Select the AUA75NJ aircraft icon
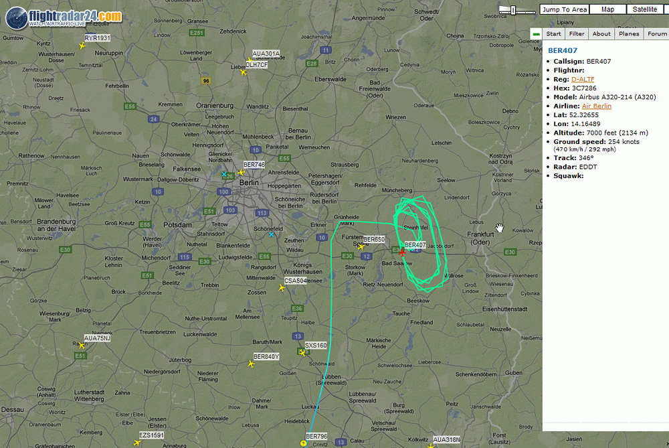This screenshot has width=669, height=448. tap(82, 346)
